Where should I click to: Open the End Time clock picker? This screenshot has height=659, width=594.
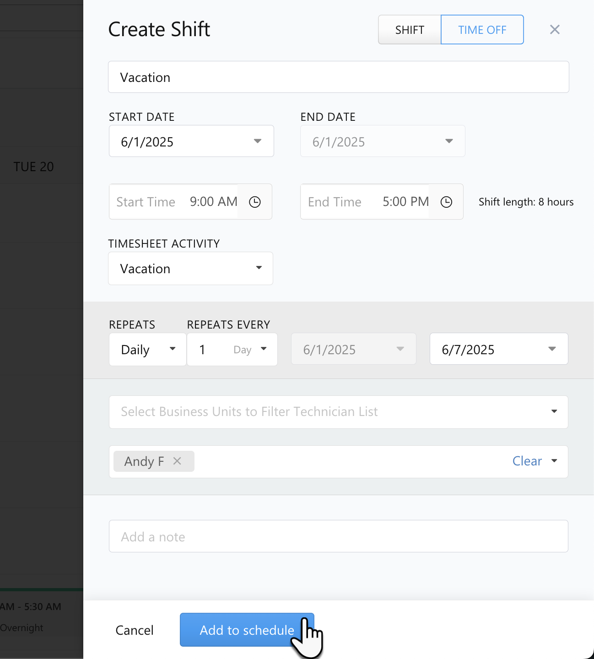coord(446,202)
